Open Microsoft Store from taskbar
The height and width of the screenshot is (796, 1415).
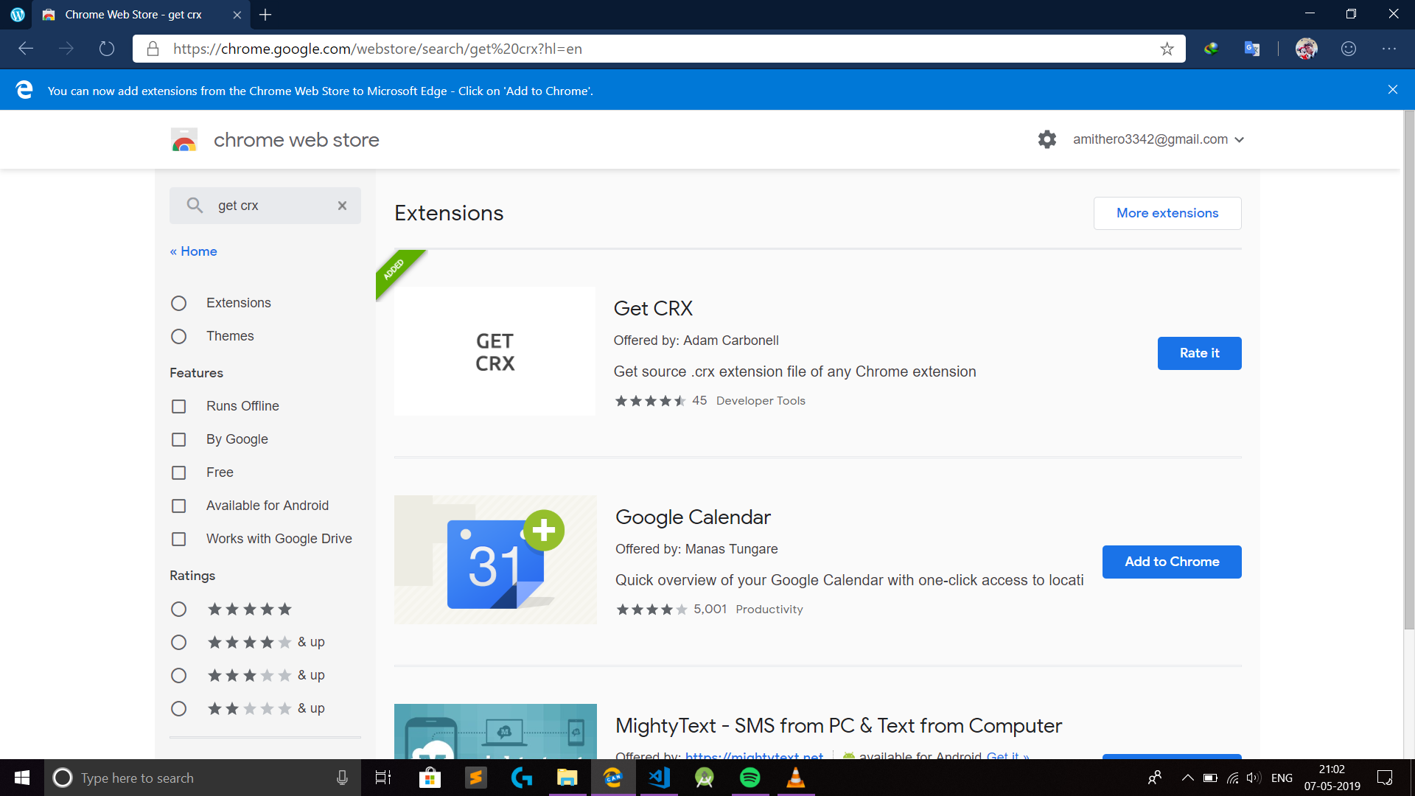click(430, 778)
